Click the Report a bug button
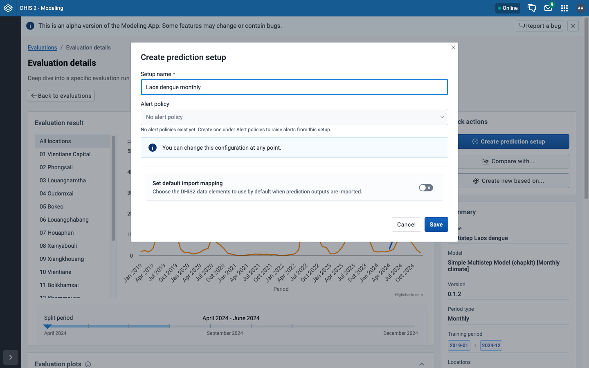Image resolution: width=589 pixels, height=368 pixels. point(540,26)
